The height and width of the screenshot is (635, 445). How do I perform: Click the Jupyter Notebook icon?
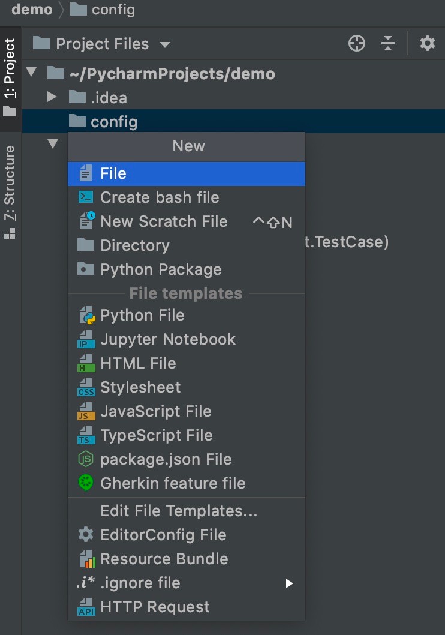pyautogui.click(x=86, y=339)
